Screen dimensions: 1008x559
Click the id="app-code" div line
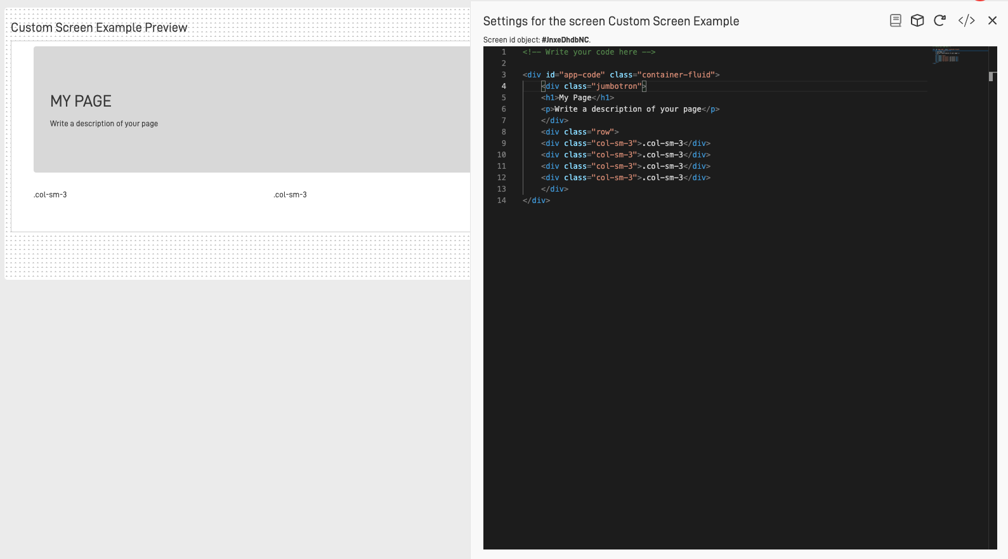(x=621, y=75)
